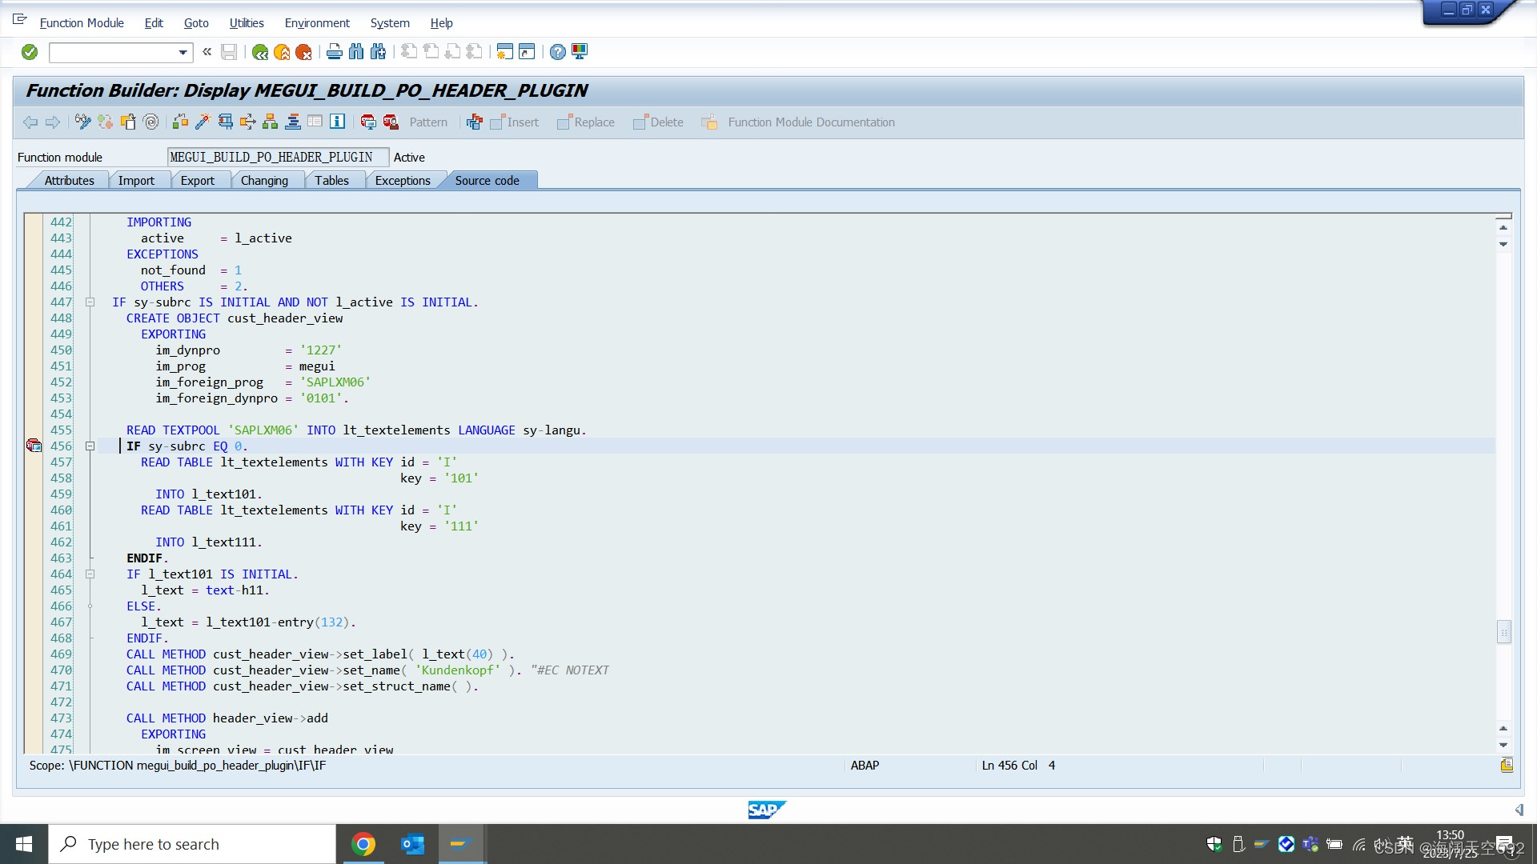The height and width of the screenshot is (864, 1537).
Task: Toggle Display/Change mode with the pencil-glasses icon
Action: tap(82, 122)
